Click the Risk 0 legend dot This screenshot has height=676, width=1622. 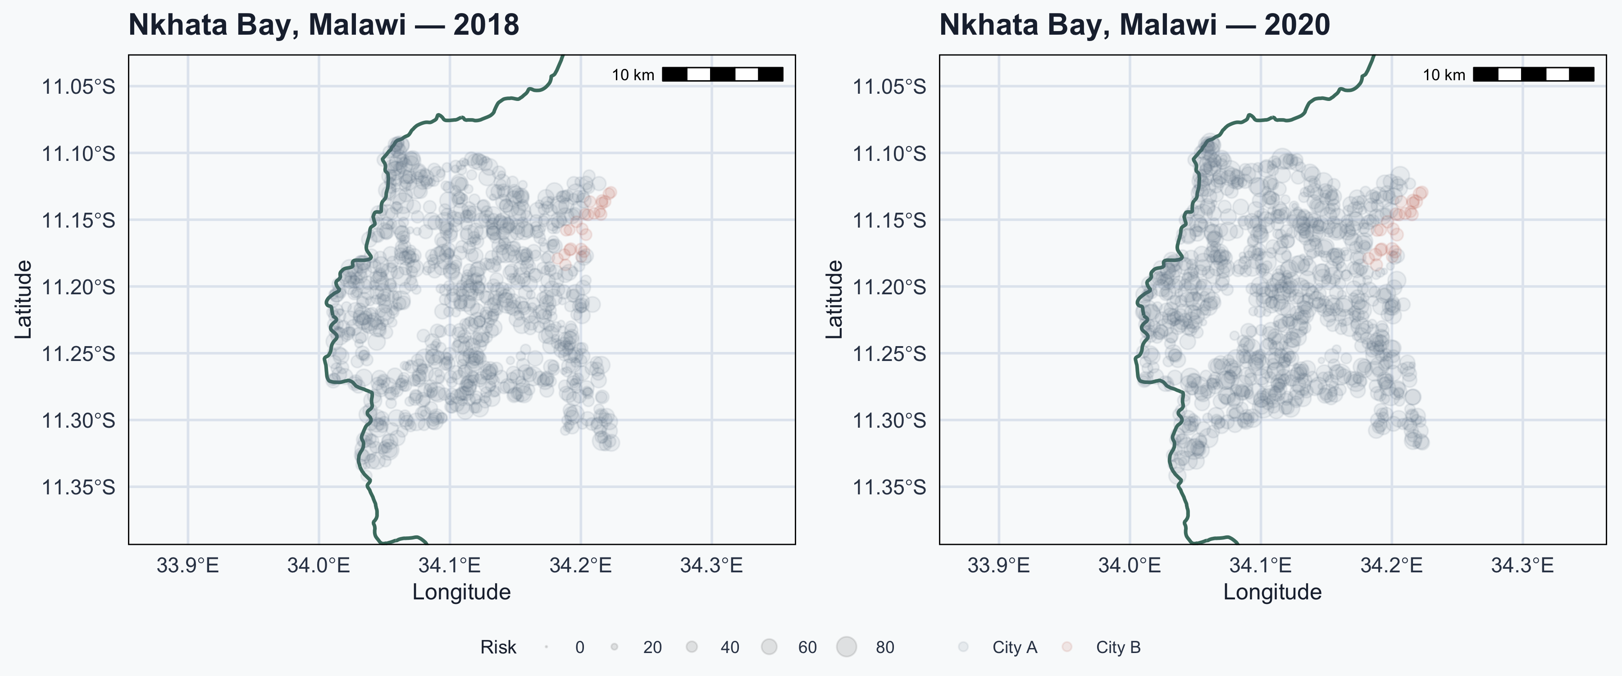coord(547,647)
